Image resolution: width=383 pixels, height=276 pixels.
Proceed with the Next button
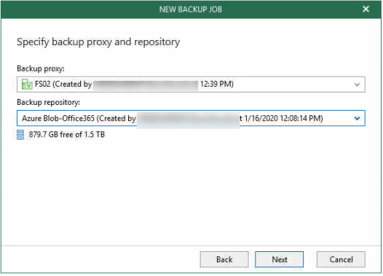280,260
